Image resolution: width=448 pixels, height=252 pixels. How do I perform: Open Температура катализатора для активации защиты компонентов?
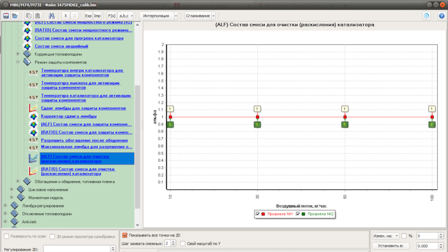tap(86, 98)
